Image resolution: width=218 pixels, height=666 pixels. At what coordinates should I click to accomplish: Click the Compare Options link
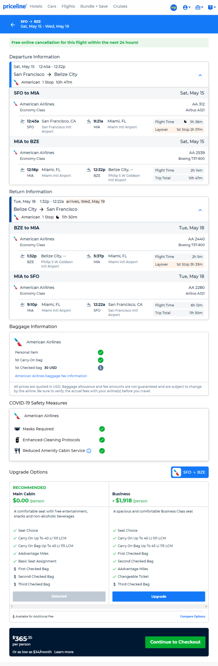tap(193, 616)
